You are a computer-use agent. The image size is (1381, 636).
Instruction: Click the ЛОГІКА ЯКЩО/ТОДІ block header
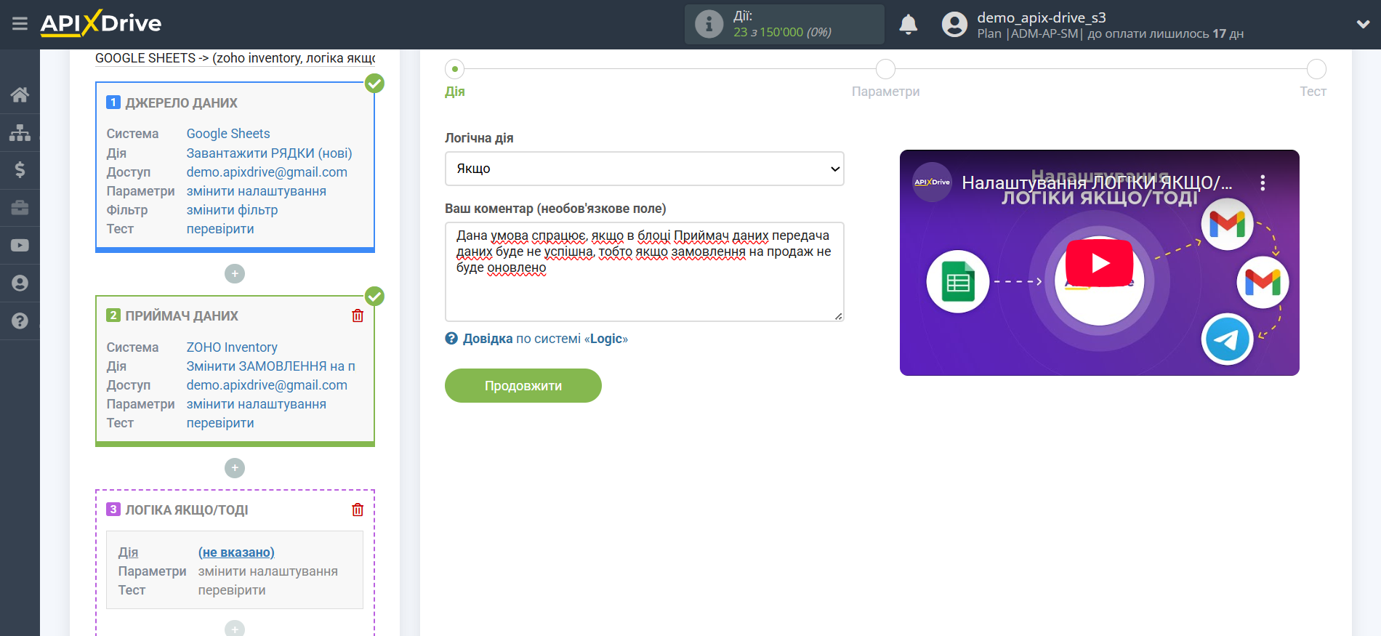[187, 510]
